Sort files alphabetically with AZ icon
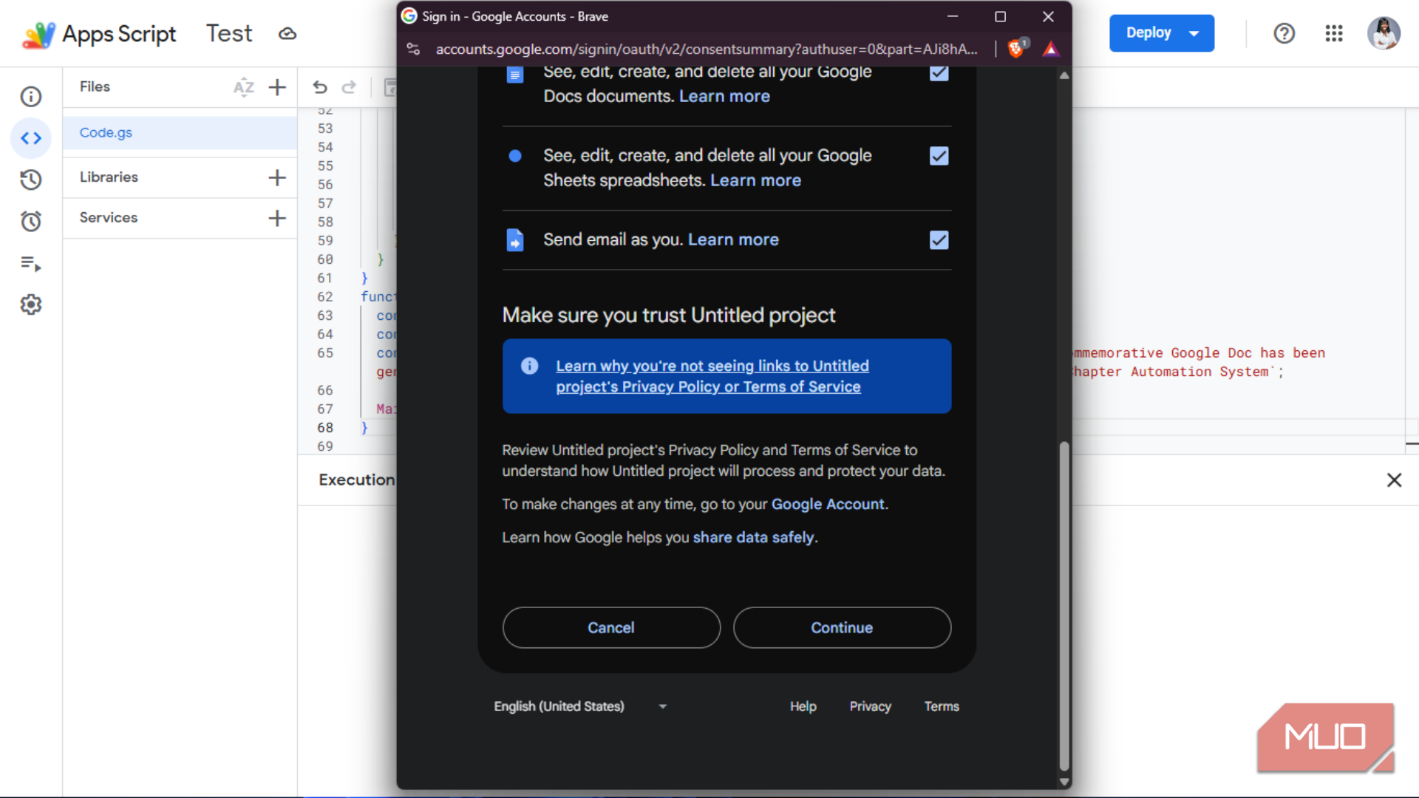1419x798 pixels. [244, 87]
